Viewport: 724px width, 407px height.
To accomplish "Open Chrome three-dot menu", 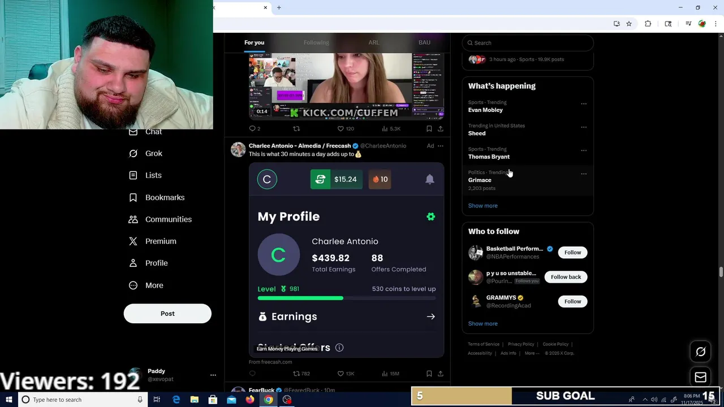I will coord(716,24).
